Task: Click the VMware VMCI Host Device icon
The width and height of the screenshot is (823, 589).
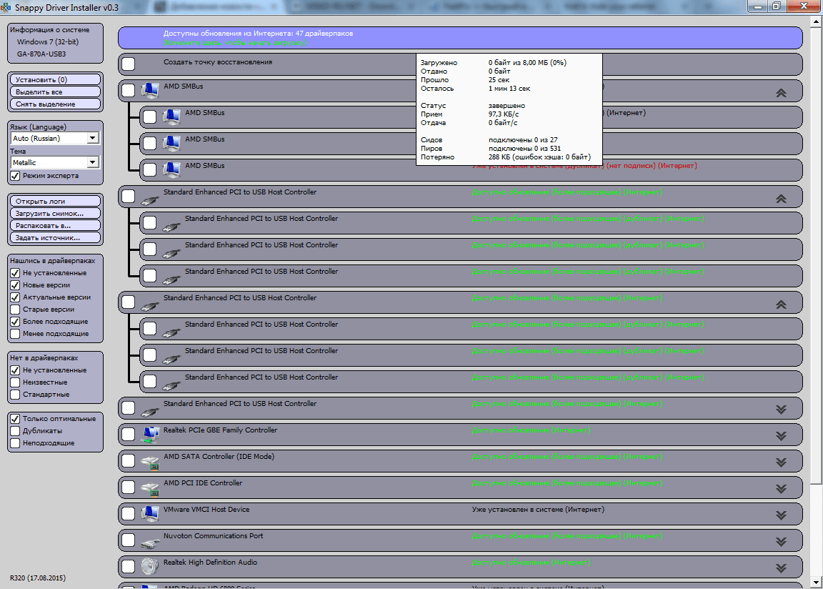Action: (150, 513)
